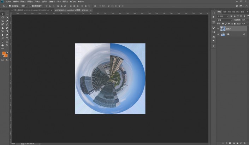The width and height of the screenshot is (249, 145).
Task: Open the Filter menu
Action: (x=52, y=1)
